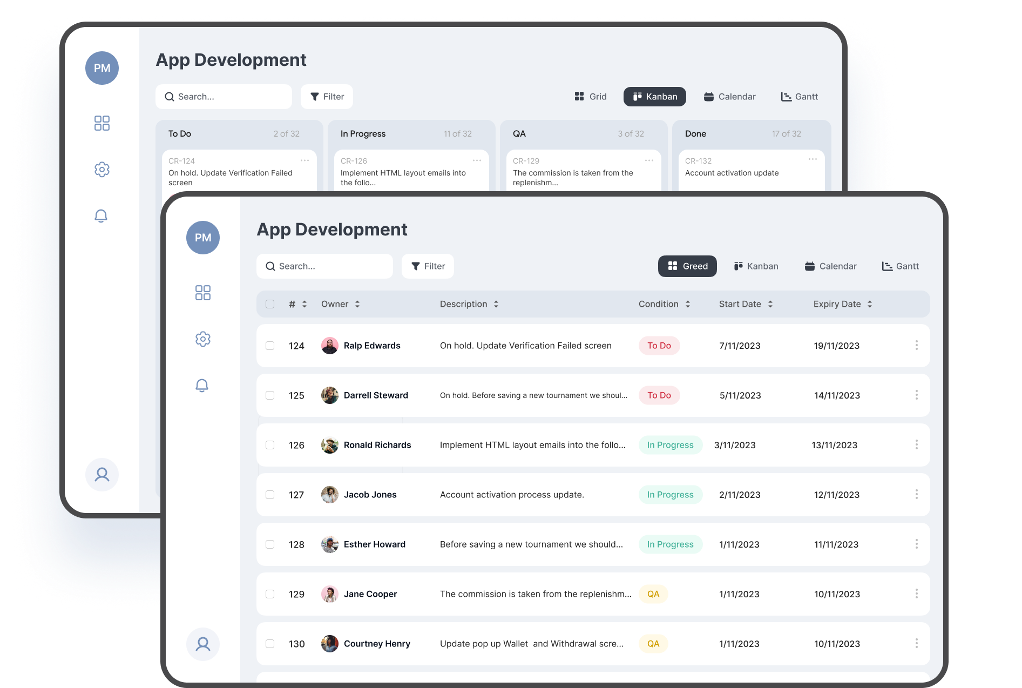Click user profile icon in back Kanban window
1022x688 pixels.
pyautogui.click(x=102, y=475)
